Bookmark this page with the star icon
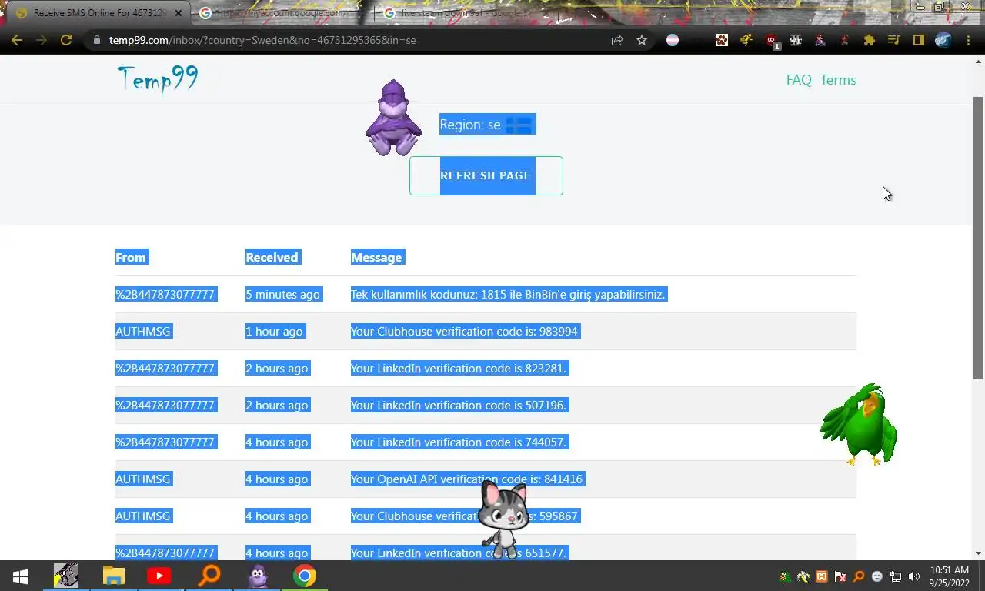The width and height of the screenshot is (985, 591). click(x=642, y=40)
